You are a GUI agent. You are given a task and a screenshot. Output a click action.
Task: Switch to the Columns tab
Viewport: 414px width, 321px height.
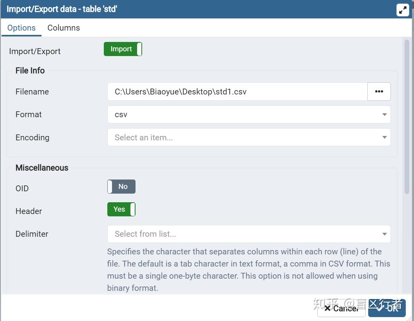point(63,28)
